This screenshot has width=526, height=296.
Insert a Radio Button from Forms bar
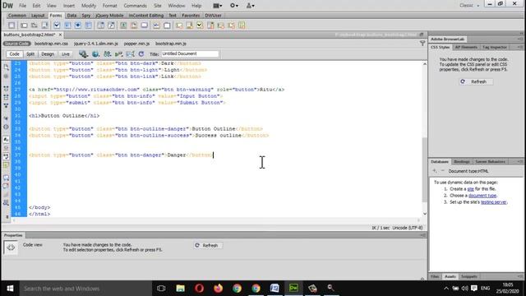[x=78, y=25]
